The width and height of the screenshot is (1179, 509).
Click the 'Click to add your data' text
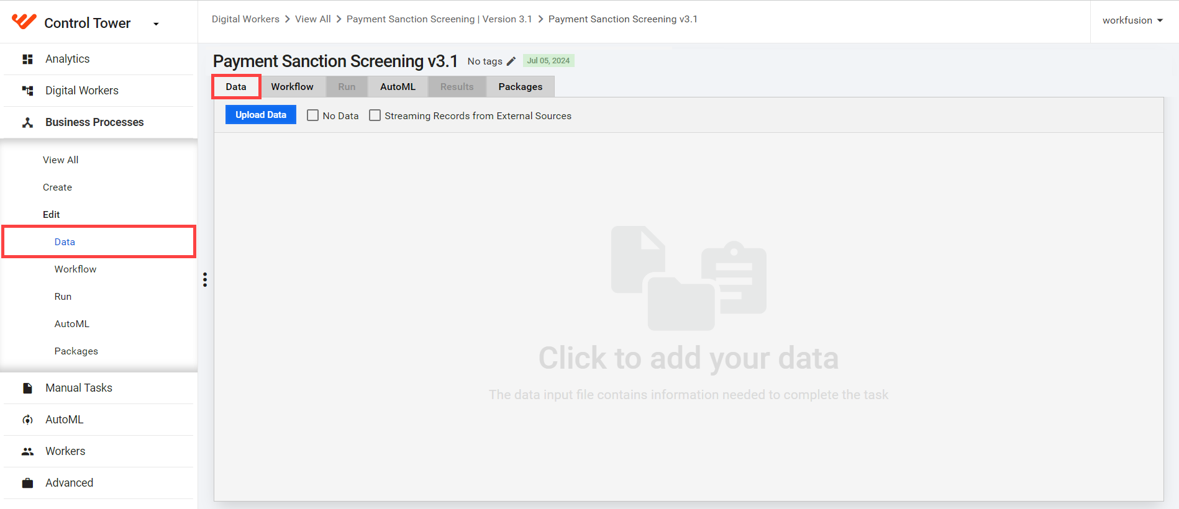[688, 359]
